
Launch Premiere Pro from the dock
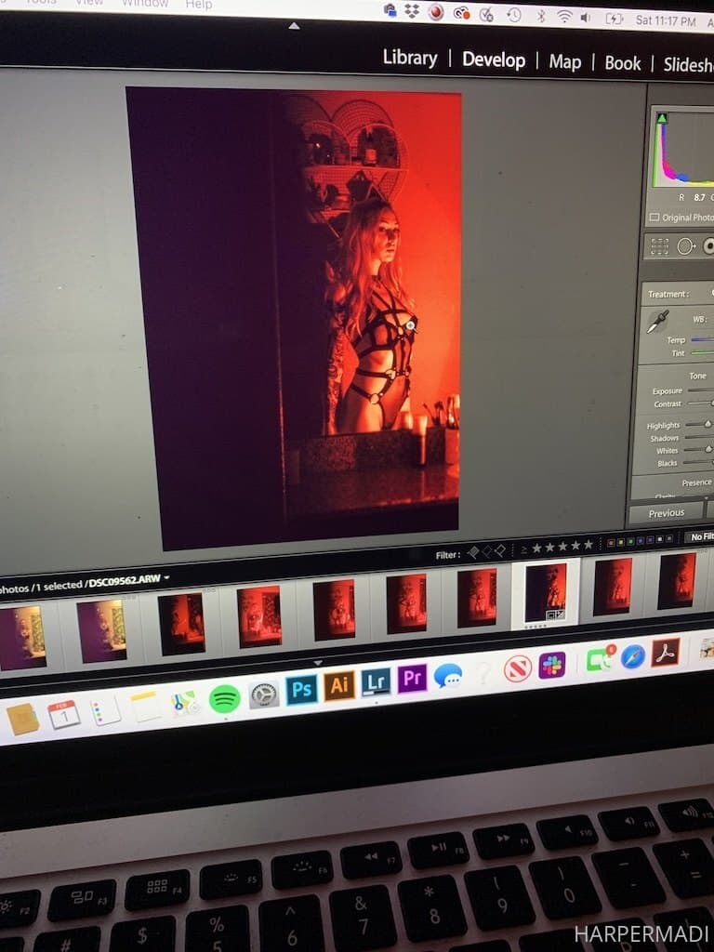(x=412, y=678)
